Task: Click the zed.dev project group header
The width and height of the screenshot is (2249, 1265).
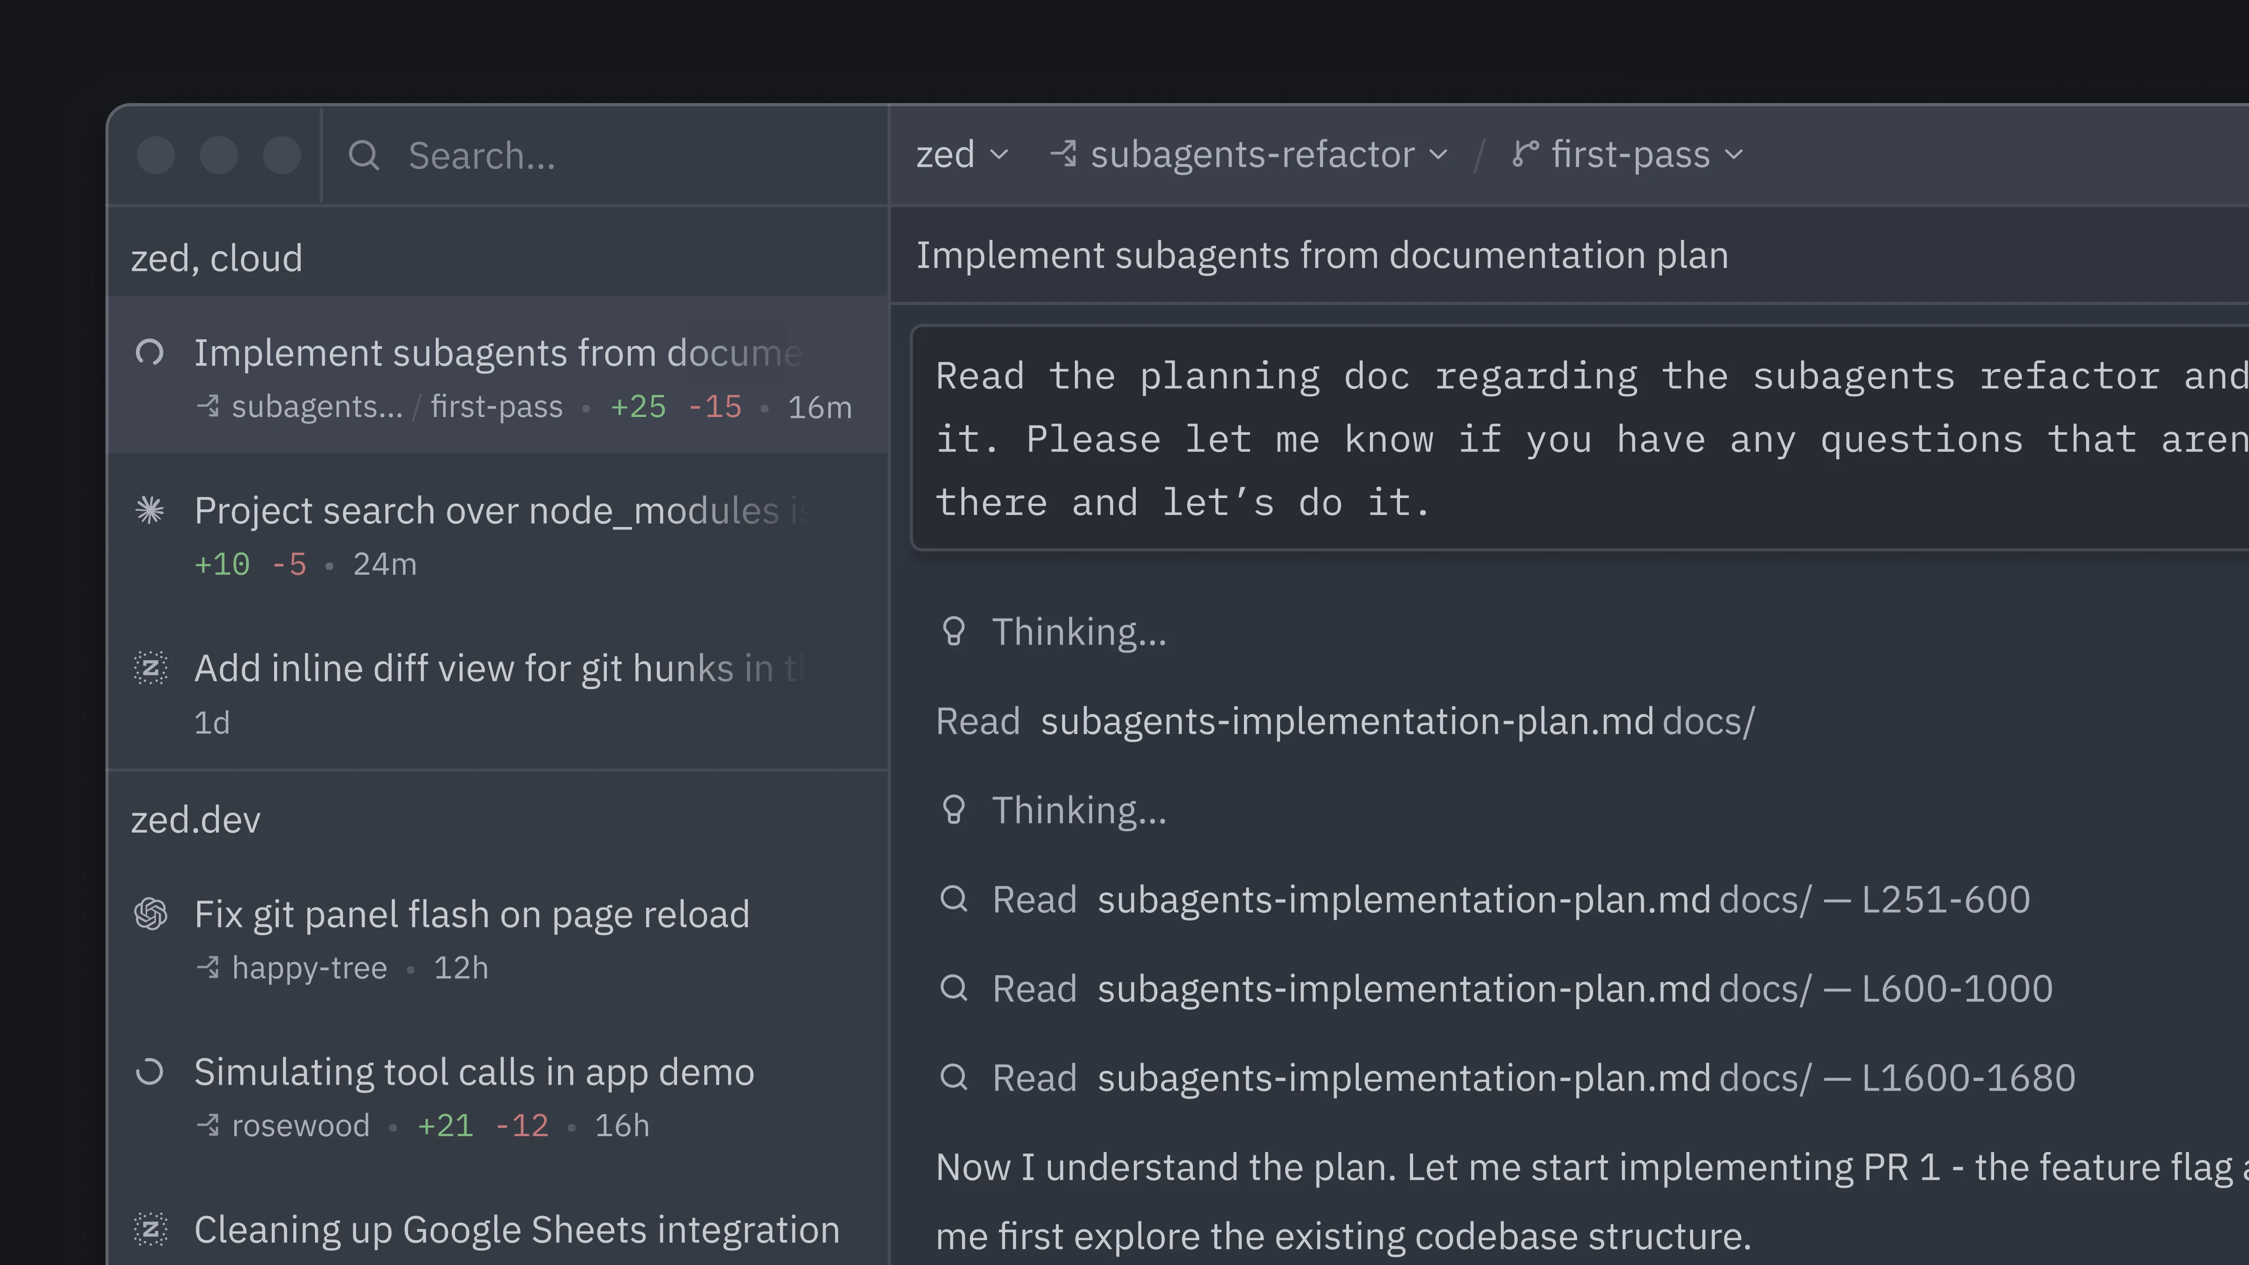Action: pyautogui.click(x=195, y=820)
